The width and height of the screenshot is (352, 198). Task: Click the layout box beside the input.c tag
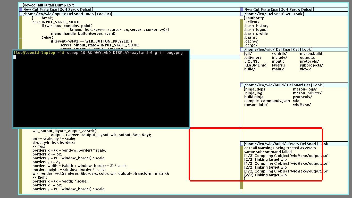click(x=20, y=14)
